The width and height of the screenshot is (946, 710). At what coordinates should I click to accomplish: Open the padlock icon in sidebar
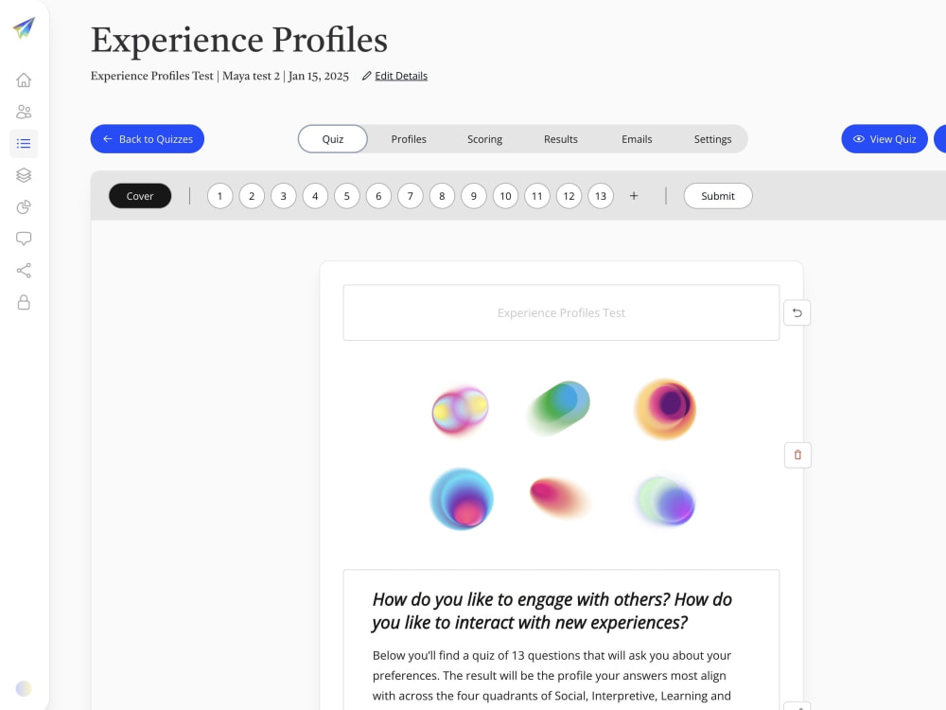(x=24, y=302)
